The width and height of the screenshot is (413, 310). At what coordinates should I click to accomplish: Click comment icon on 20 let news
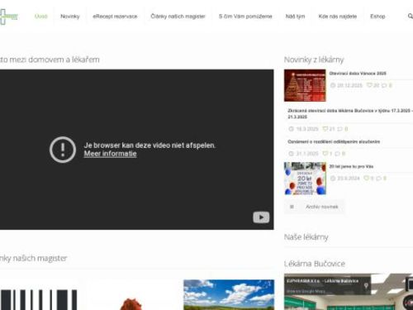click(378, 179)
